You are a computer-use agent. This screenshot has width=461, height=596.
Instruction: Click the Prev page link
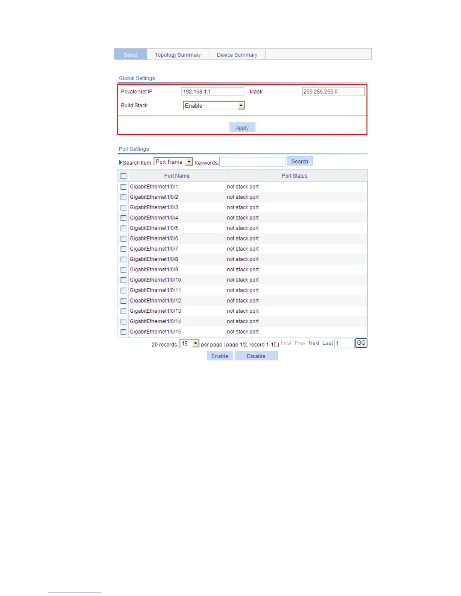[300, 343]
